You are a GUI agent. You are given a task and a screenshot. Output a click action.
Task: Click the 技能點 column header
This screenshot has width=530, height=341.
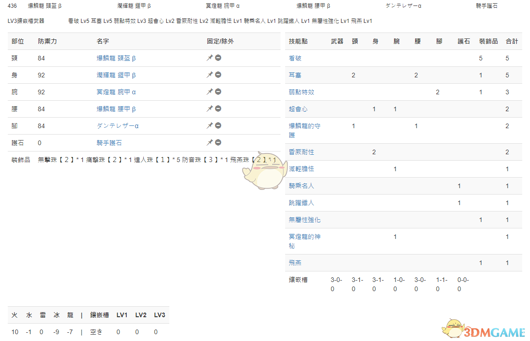(x=298, y=41)
